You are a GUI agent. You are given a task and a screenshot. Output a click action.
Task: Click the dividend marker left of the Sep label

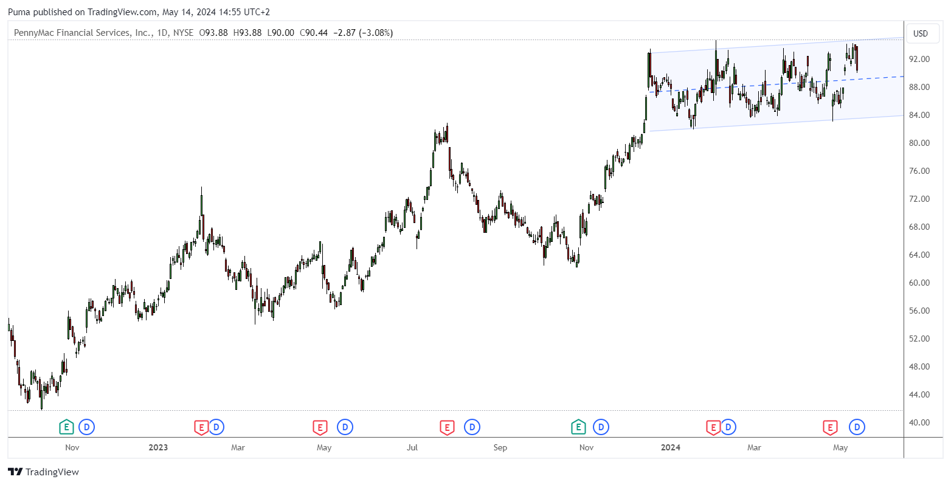point(472,427)
